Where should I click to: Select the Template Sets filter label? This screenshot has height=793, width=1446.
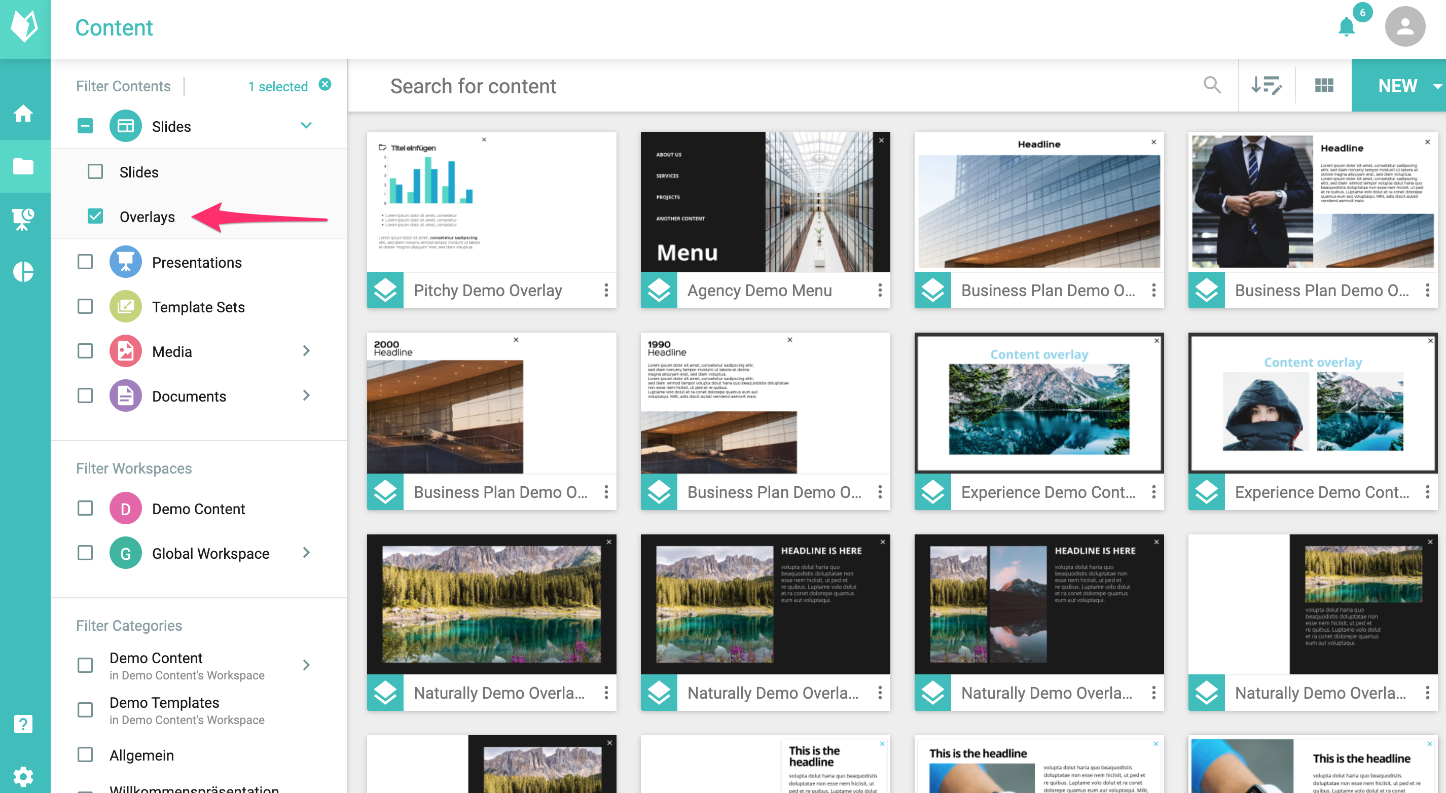coord(198,307)
